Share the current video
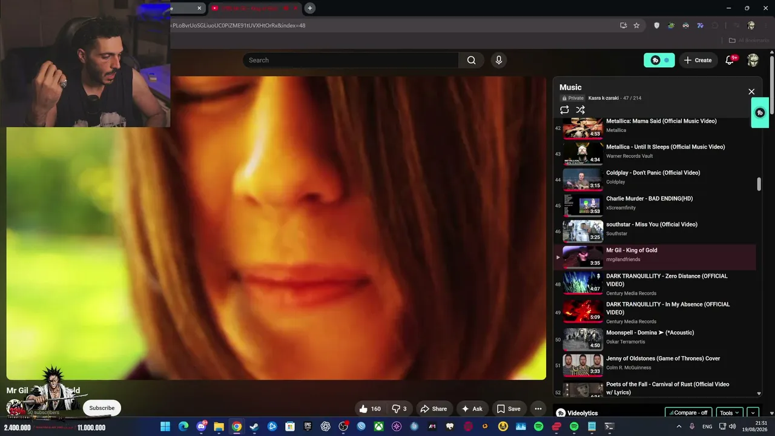 pyautogui.click(x=434, y=409)
